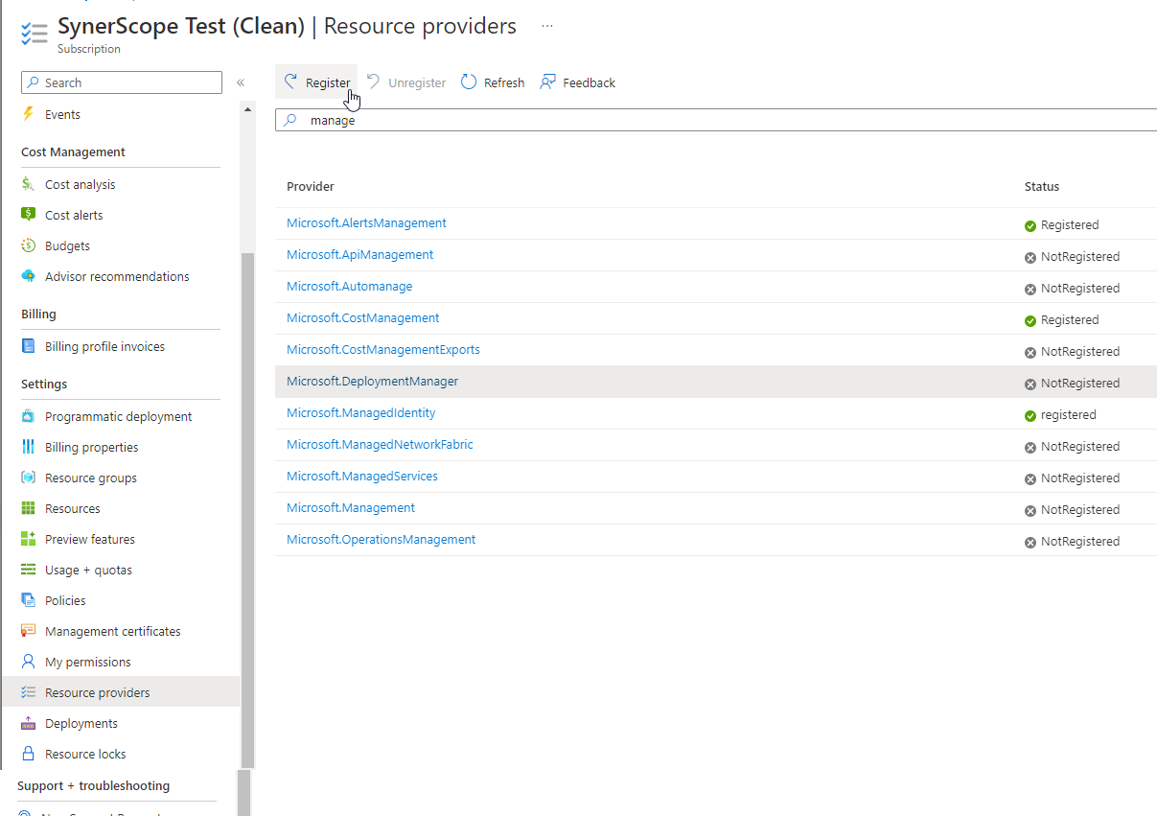Click the Preview features icon
The height and width of the screenshot is (816, 1157).
(30, 538)
